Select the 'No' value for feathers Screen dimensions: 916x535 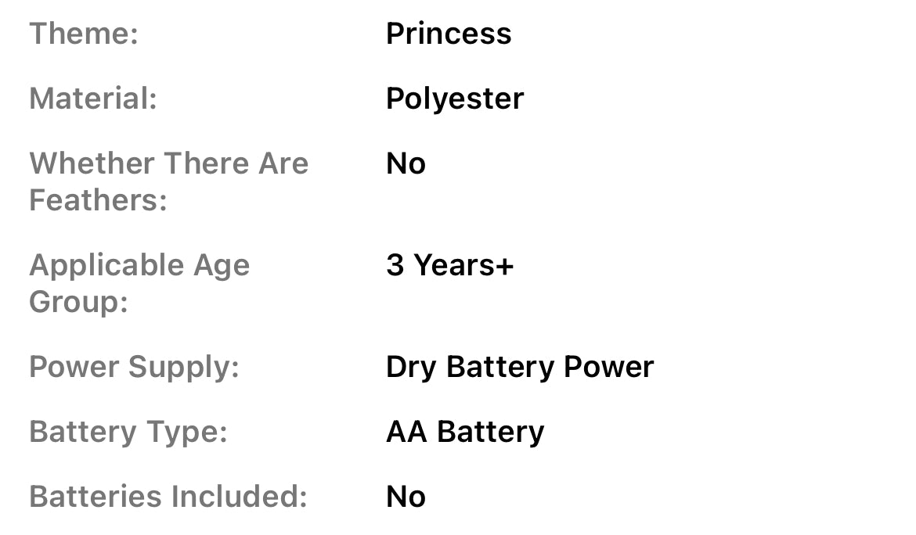click(x=406, y=163)
